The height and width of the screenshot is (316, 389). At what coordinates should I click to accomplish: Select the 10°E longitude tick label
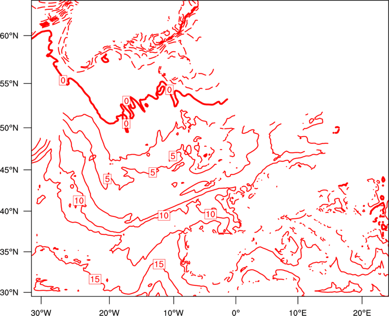(x=298, y=312)
